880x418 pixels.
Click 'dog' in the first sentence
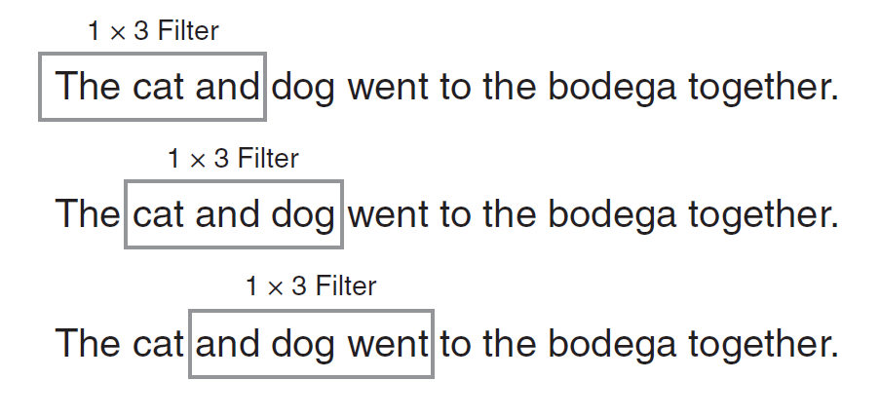click(303, 89)
